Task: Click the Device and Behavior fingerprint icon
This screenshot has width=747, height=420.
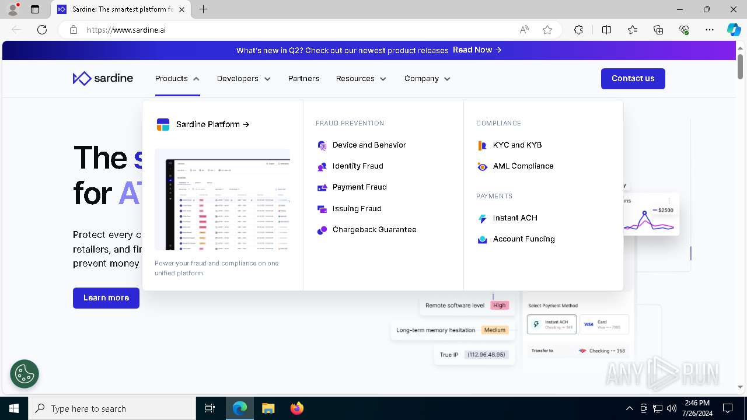Action: 322,145
